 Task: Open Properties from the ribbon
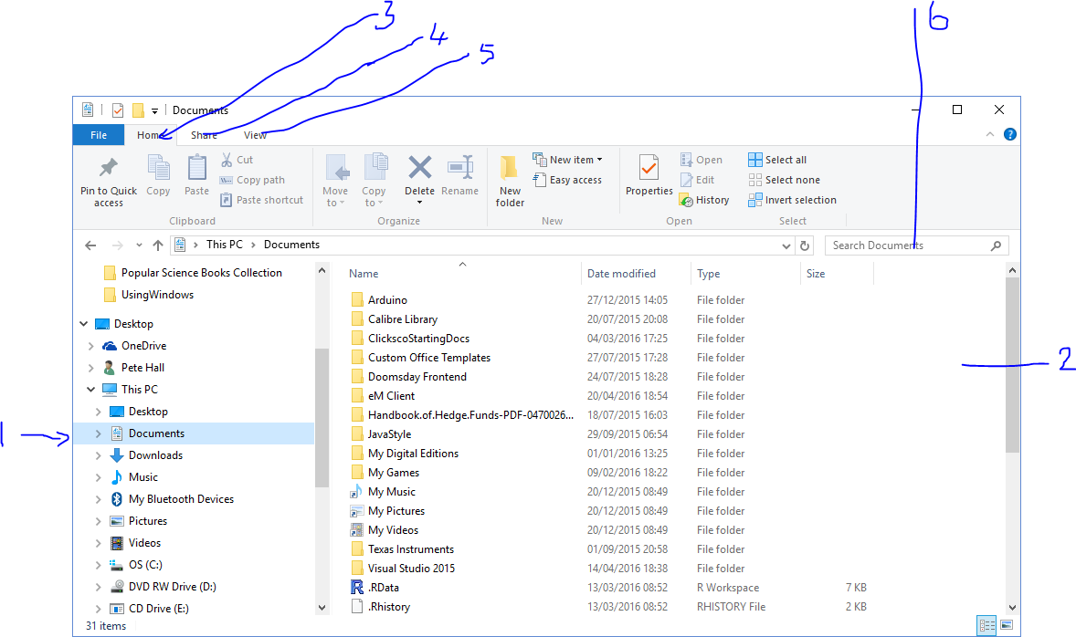click(x=649, y=169)
